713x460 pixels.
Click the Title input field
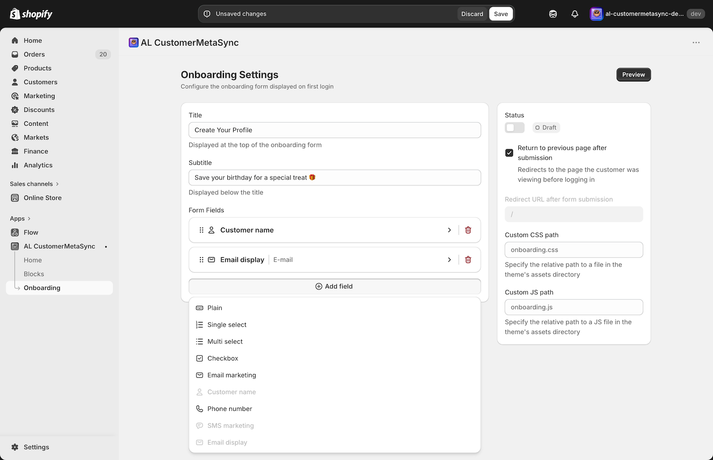[335, 130]
